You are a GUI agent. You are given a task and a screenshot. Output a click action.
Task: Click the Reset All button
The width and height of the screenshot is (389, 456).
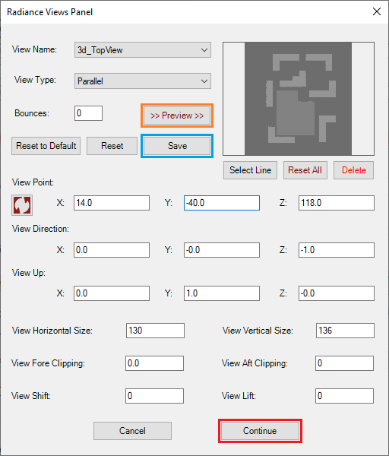coord(305,170)
